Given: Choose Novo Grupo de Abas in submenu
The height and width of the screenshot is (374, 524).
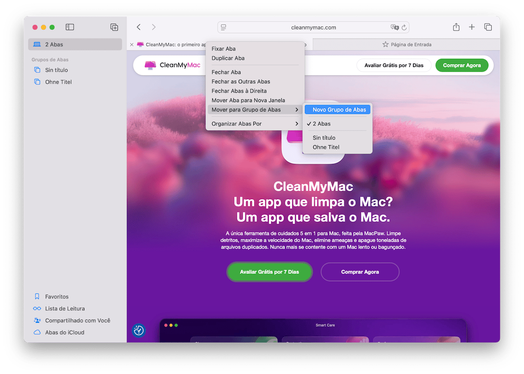Looking at the screenshot, I should 337,110.
